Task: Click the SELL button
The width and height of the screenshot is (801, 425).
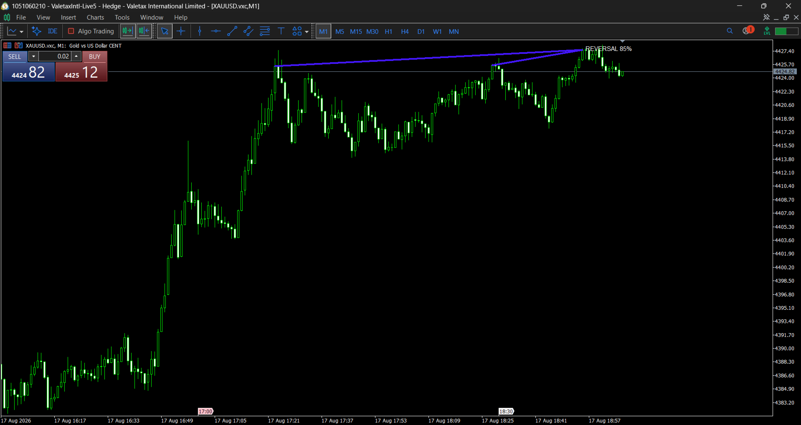Action: [15, 56]
